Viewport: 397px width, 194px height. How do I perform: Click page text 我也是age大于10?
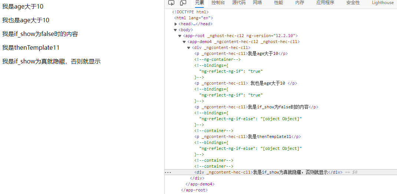(26, 20)
